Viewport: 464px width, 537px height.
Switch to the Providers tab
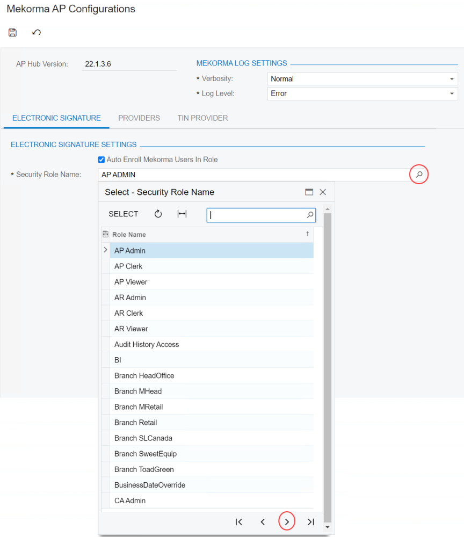pyautogui.click(x=139, y=118)
